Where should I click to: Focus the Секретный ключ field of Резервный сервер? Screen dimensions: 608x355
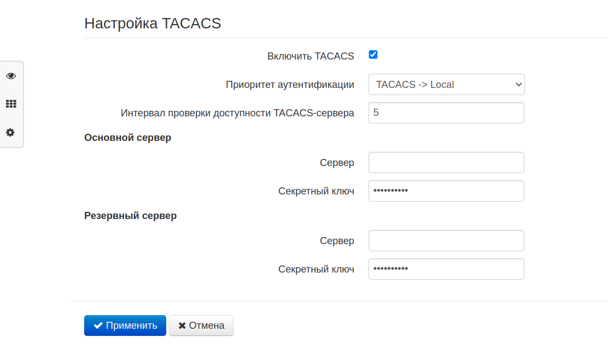coord(446,269)
